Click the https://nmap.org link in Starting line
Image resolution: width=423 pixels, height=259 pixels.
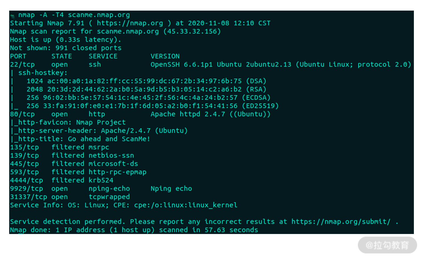130,23
